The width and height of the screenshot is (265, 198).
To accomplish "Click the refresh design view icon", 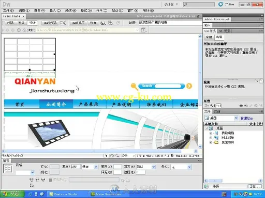I will pyautogui.click(x=118, y=23).
